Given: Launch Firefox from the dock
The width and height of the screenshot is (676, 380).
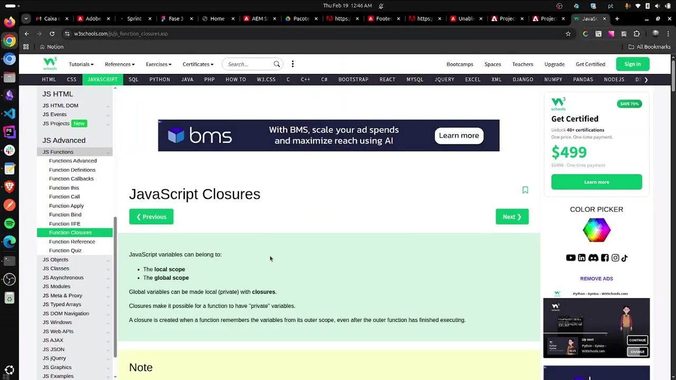Looking at the screenshot, I should pos(10,22).
